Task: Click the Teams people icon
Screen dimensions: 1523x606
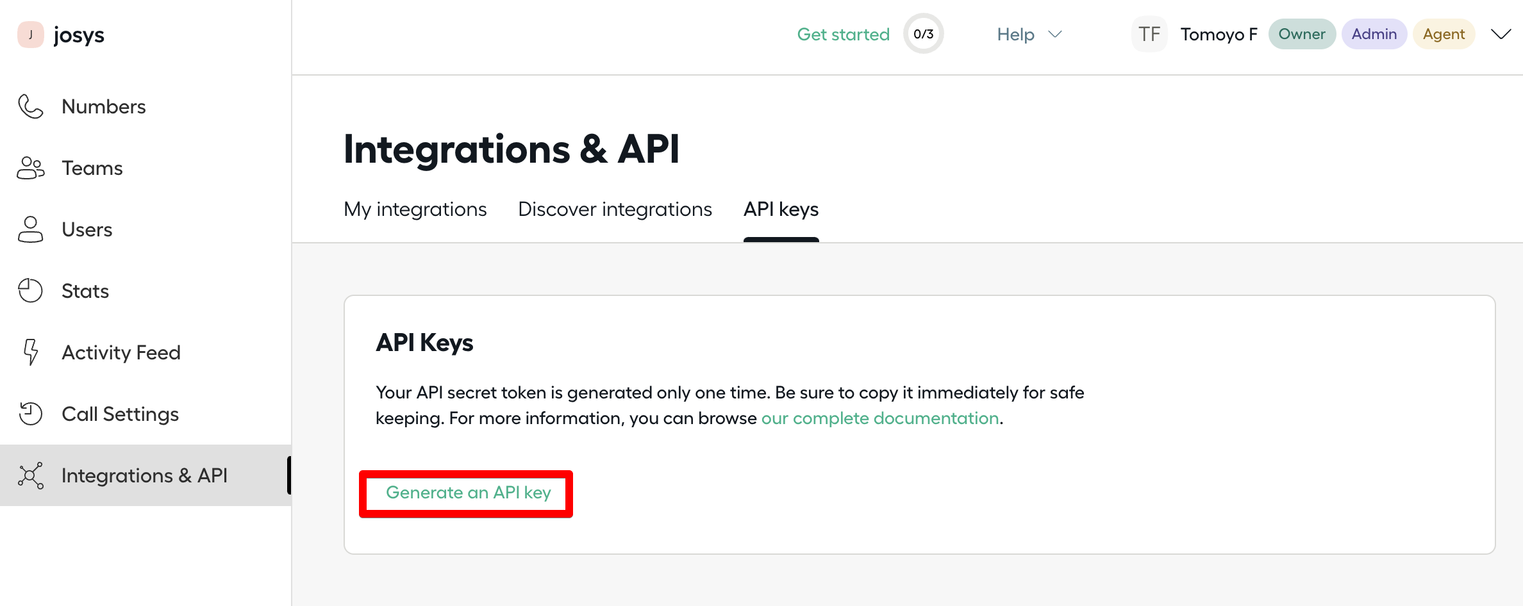Action: click(30, 168)
